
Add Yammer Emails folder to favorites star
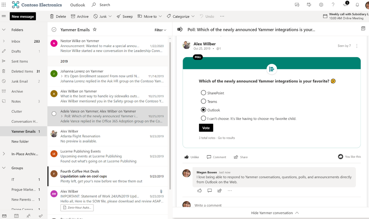tap(95, 29)
